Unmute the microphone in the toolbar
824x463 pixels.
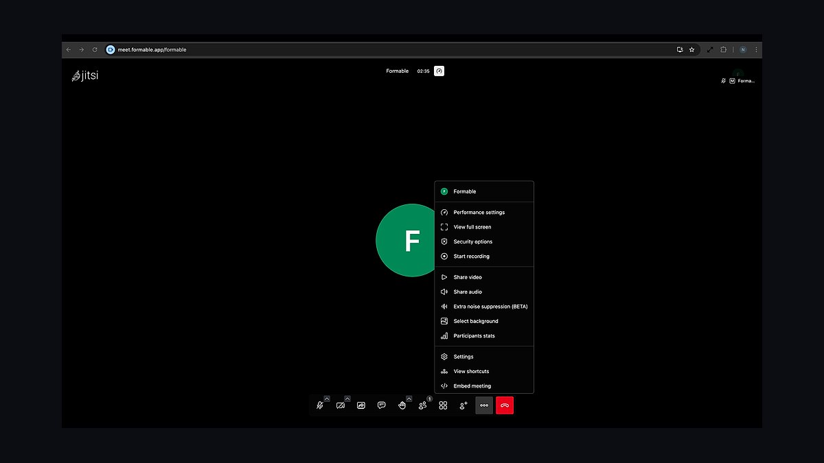click(319, 405)
